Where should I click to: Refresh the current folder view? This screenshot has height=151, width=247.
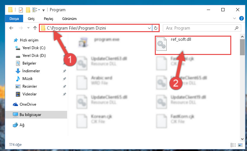156,28
